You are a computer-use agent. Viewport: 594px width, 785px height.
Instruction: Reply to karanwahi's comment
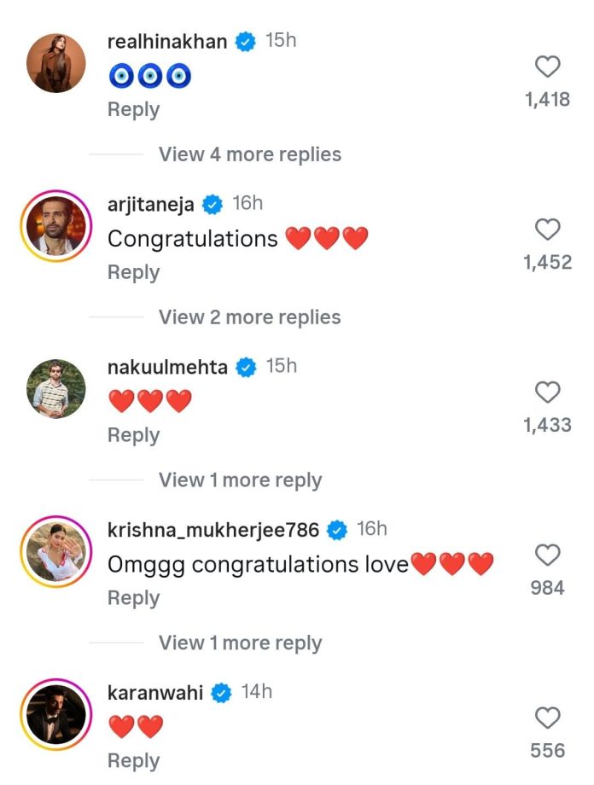(133, 759)
